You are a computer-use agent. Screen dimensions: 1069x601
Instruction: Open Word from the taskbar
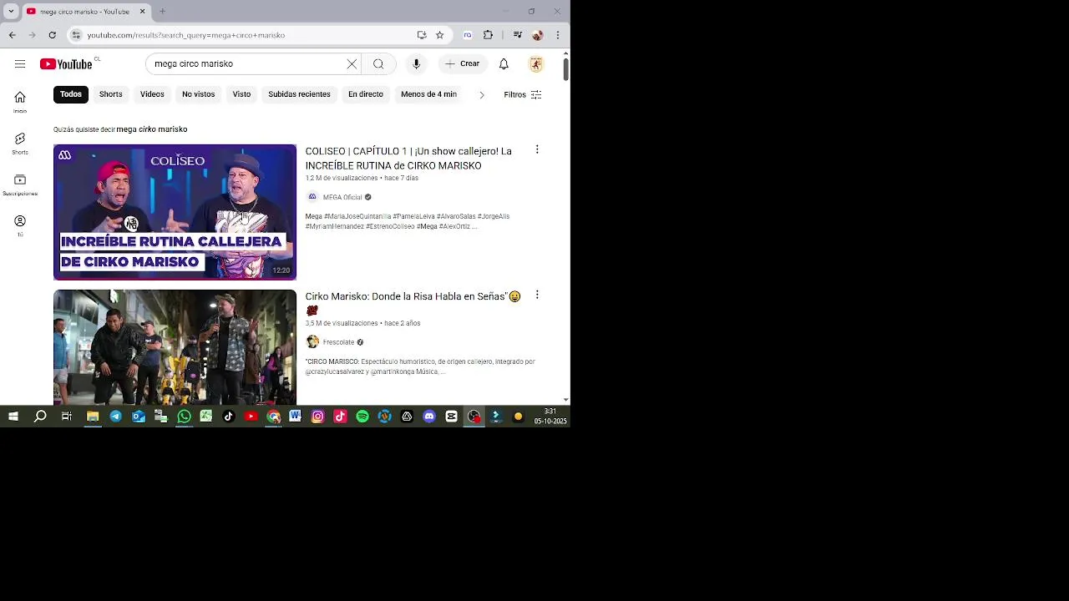click(295, 417)
